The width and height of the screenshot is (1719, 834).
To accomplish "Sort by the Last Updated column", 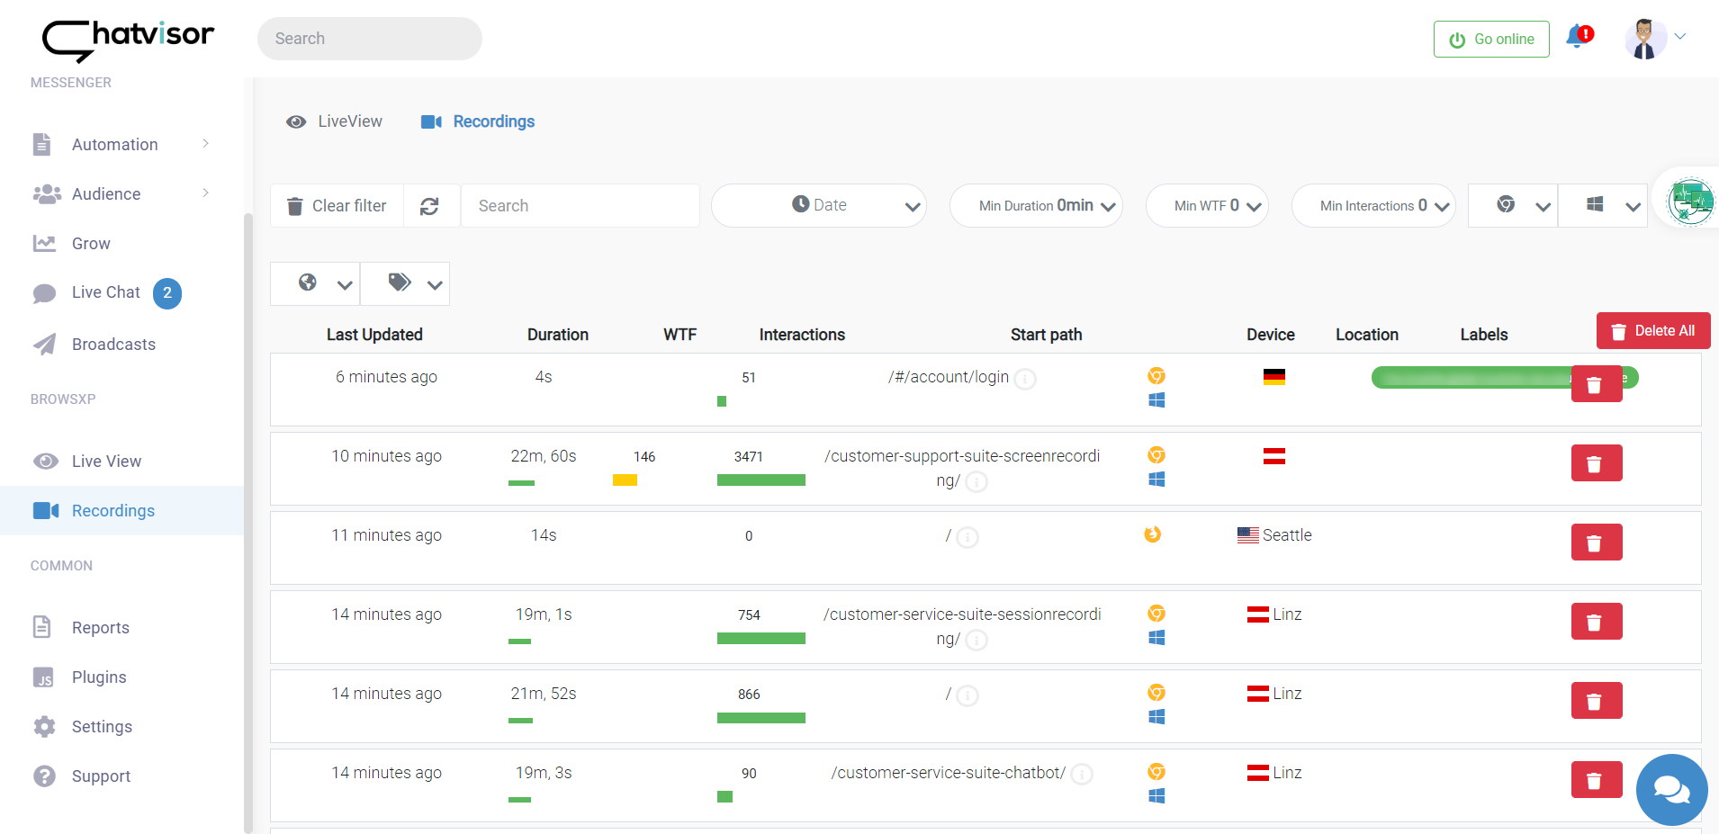I will (374, 335).
